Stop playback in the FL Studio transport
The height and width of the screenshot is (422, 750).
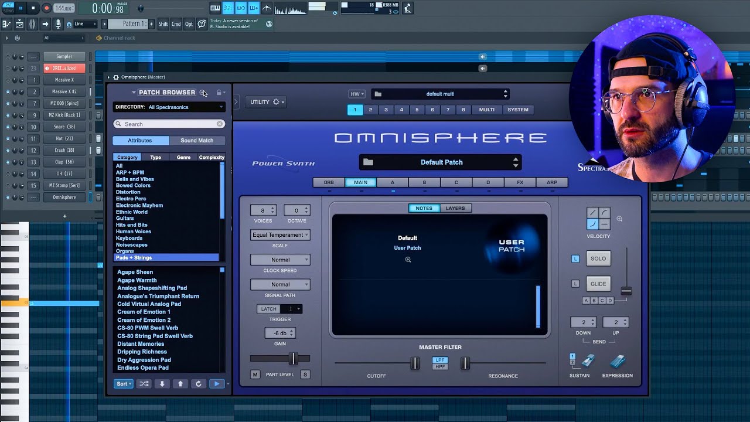coord(33,8)
